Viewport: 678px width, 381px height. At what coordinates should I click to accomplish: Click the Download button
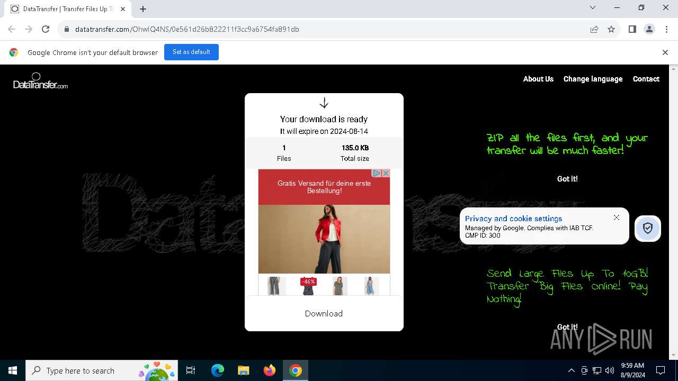324,313
